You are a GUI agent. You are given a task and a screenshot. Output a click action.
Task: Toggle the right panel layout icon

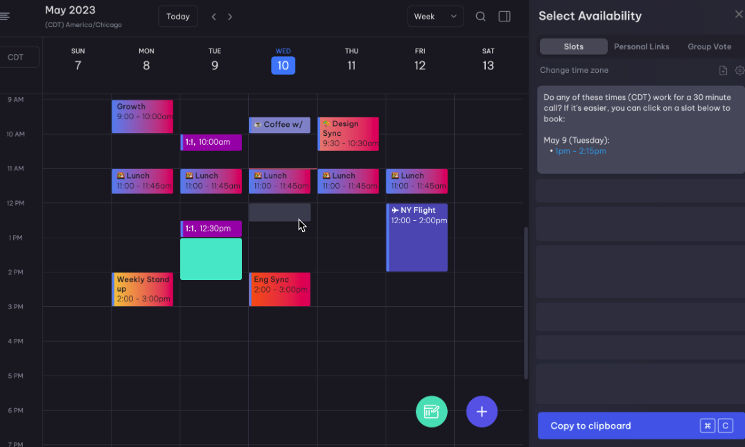504,16
